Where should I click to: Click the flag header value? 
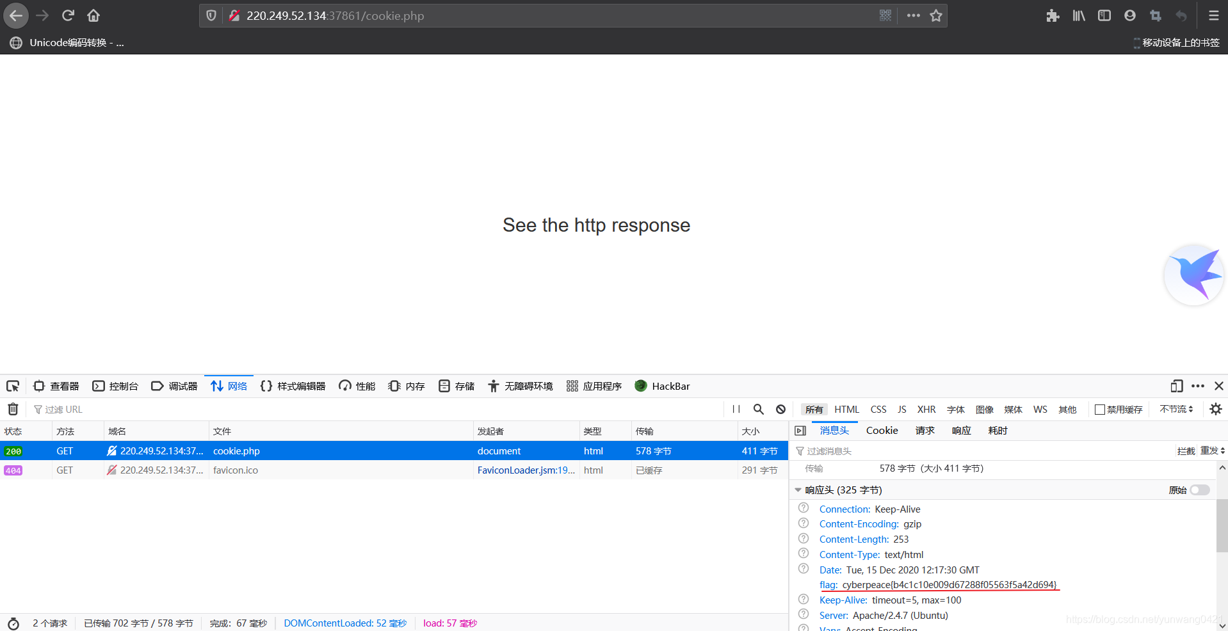(x=949, y=584)
